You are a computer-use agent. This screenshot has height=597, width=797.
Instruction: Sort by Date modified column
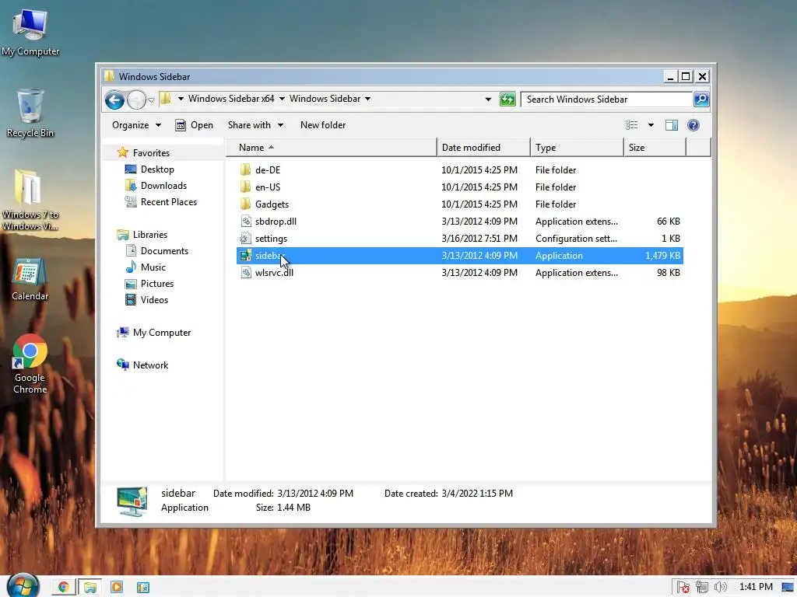pos(483,147)
